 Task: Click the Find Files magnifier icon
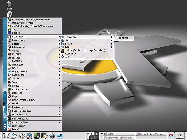[x=9, y=93]
